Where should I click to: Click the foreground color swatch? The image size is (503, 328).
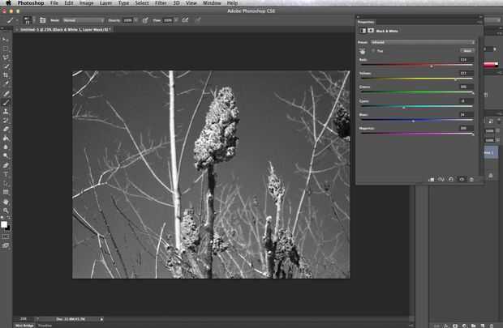click(4, 224)
